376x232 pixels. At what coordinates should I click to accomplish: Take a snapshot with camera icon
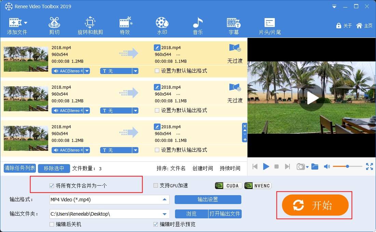point(300,166)
